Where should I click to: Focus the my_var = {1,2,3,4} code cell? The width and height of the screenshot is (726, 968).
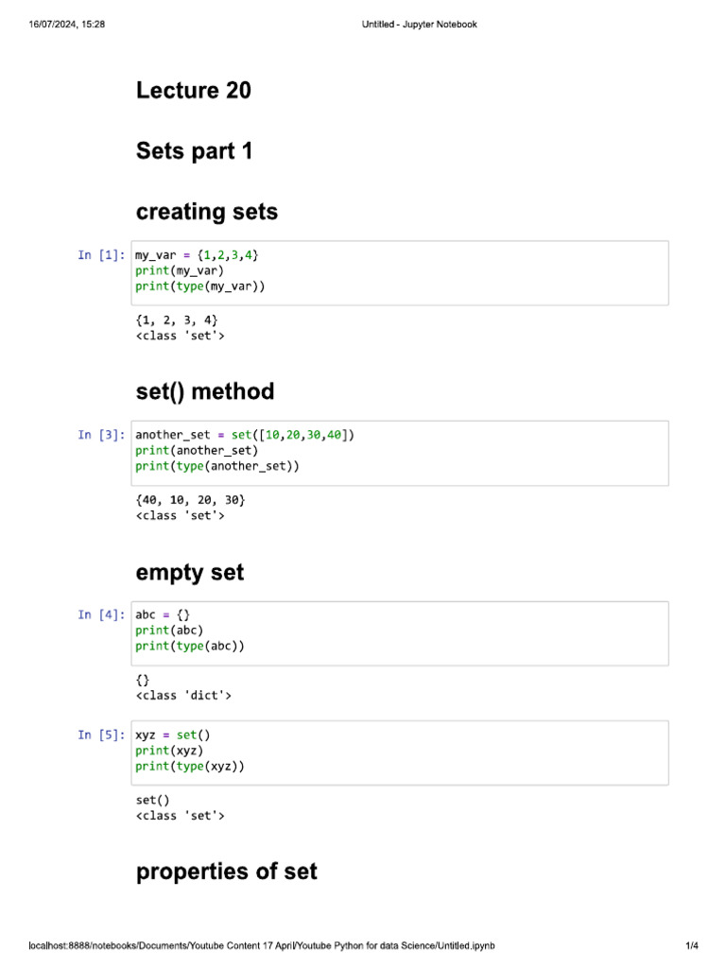(401, 272)
